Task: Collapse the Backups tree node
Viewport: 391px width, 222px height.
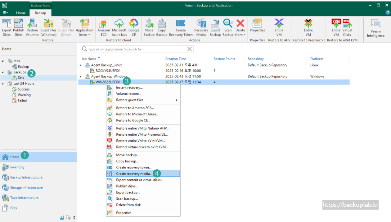Action: (3, 72)
